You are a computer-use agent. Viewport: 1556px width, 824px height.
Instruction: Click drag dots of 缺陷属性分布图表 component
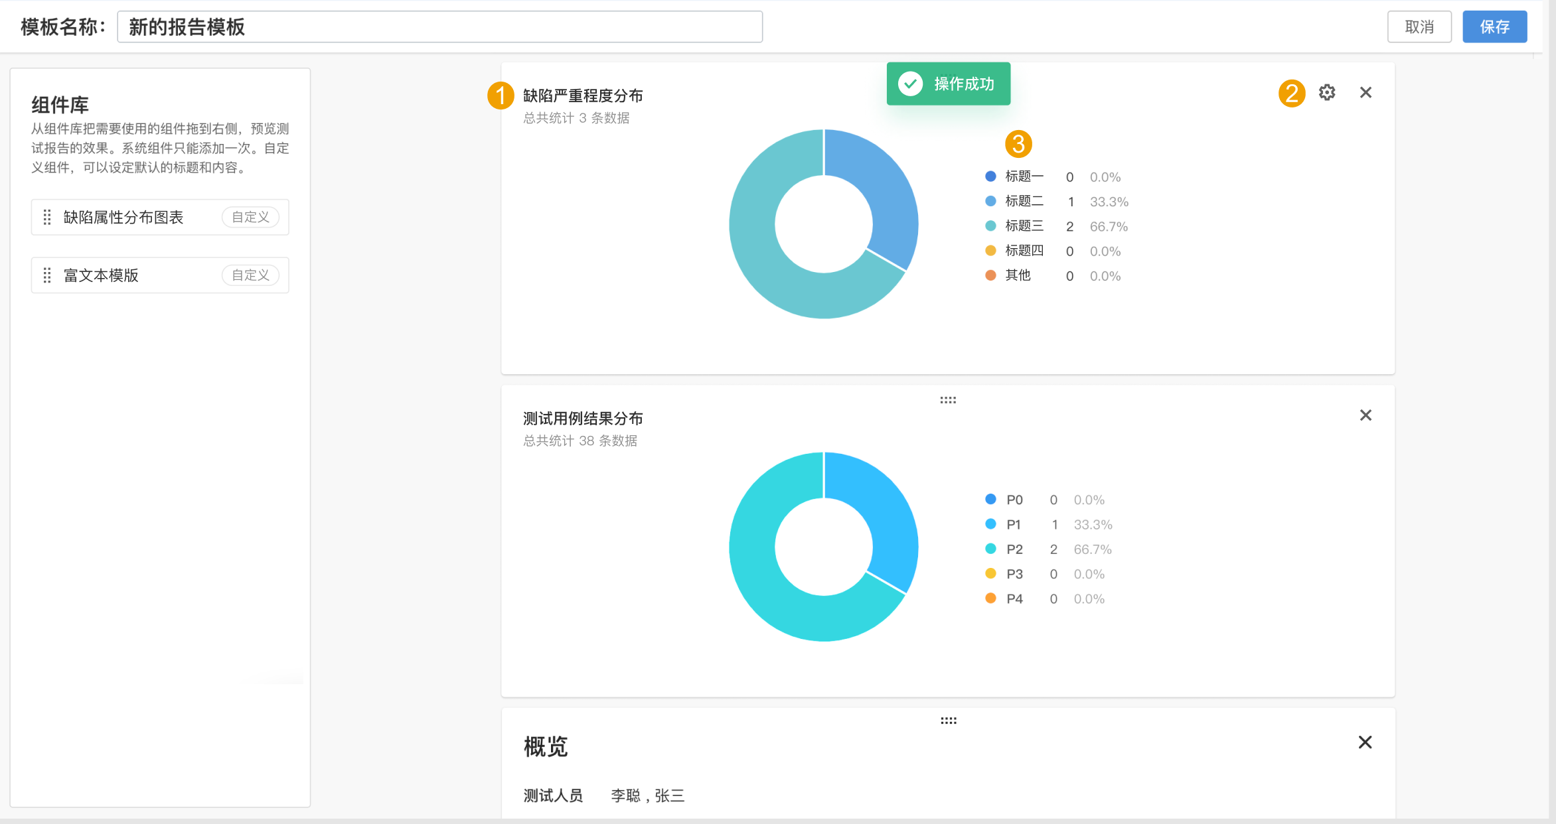click(47, 217)
